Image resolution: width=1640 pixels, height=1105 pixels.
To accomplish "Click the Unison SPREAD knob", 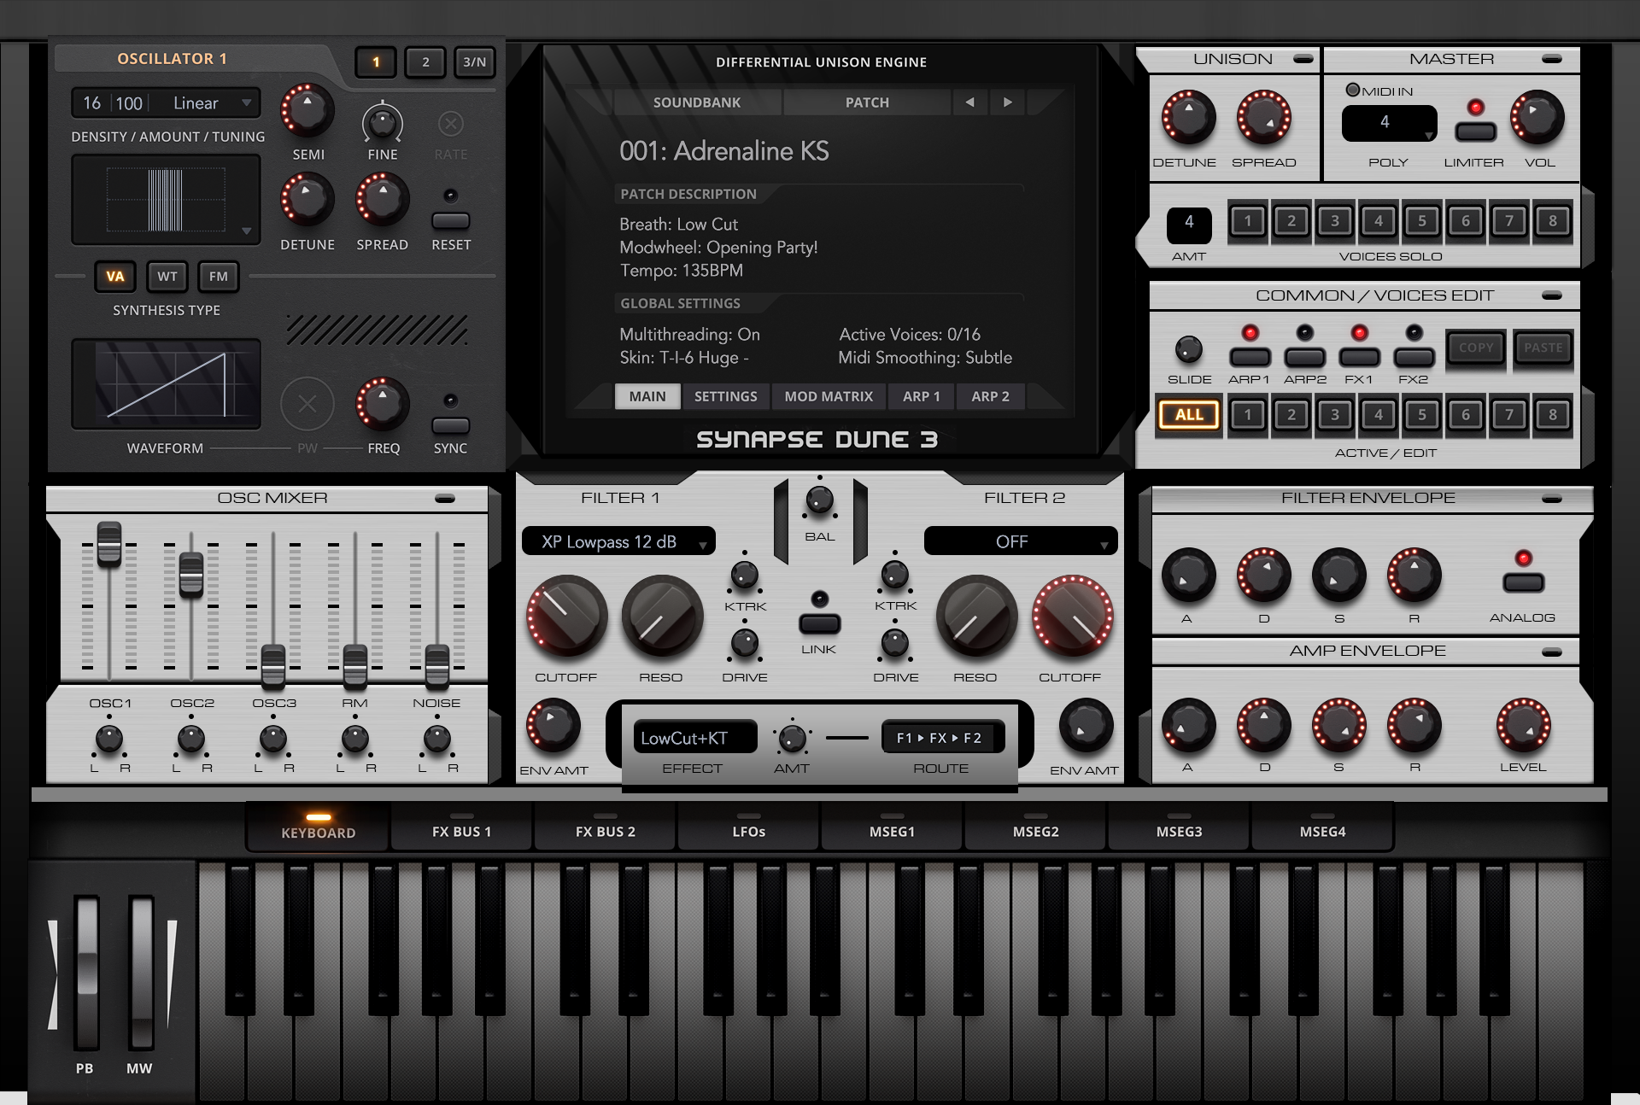I will pos(1263,117).
